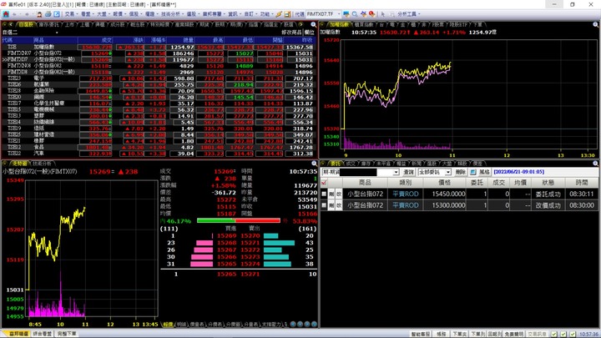This screenshot has width=601, height=338.
Task: Click the symbol code input field
Action: (x=321, y=14)
